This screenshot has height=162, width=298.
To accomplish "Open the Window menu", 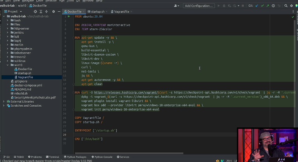I will (88, 1).
